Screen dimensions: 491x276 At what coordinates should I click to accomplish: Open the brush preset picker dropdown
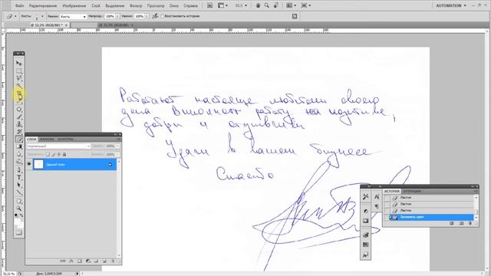point(42,16)
